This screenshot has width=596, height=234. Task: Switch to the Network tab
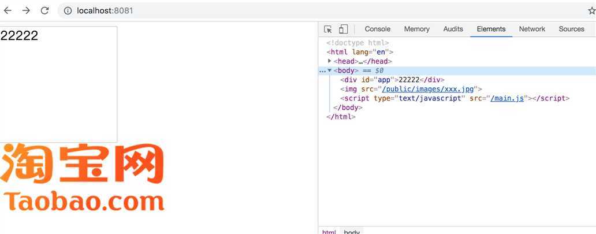(532, 29)
